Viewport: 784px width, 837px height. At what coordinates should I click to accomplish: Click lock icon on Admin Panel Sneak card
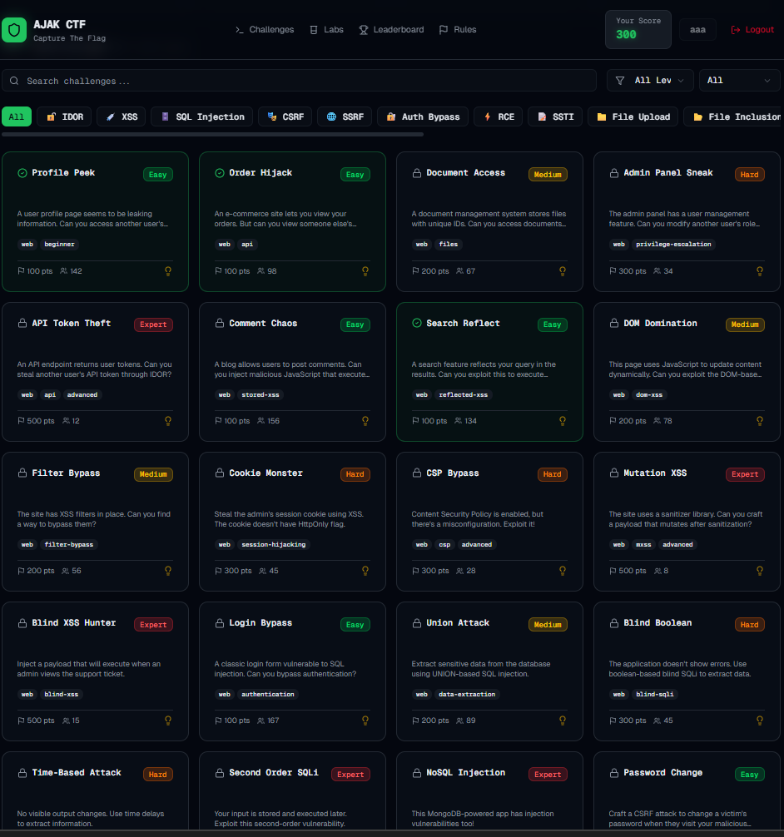(614, 173)
